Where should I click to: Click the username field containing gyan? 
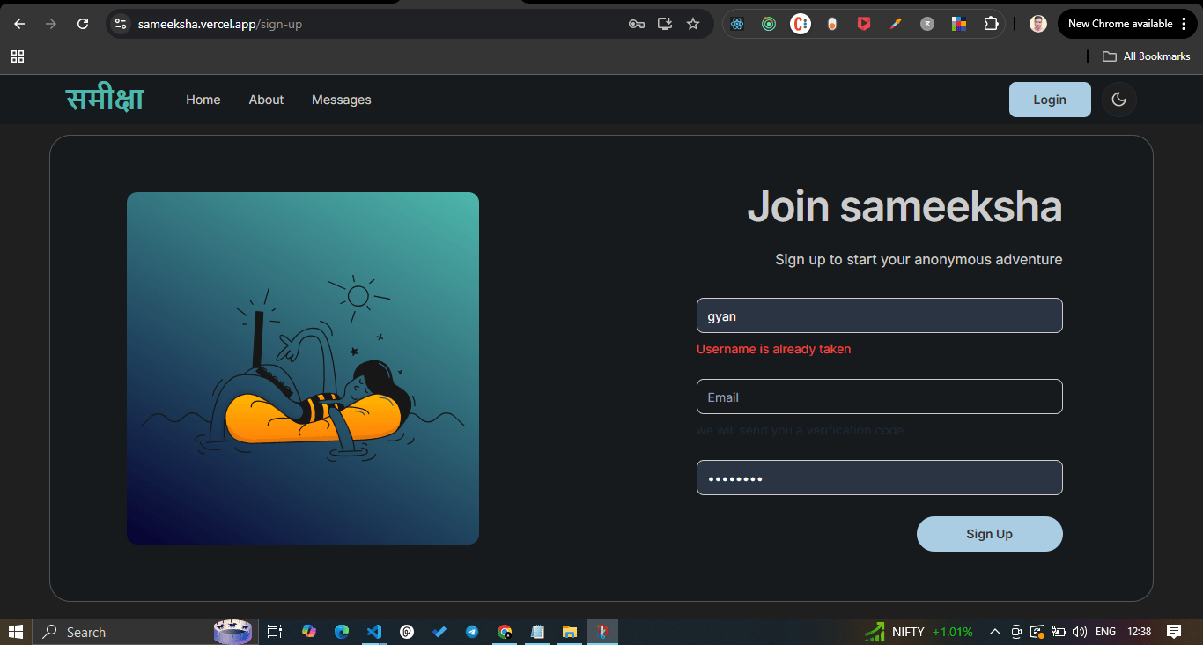pyautogui.click(x=880, y=315)
